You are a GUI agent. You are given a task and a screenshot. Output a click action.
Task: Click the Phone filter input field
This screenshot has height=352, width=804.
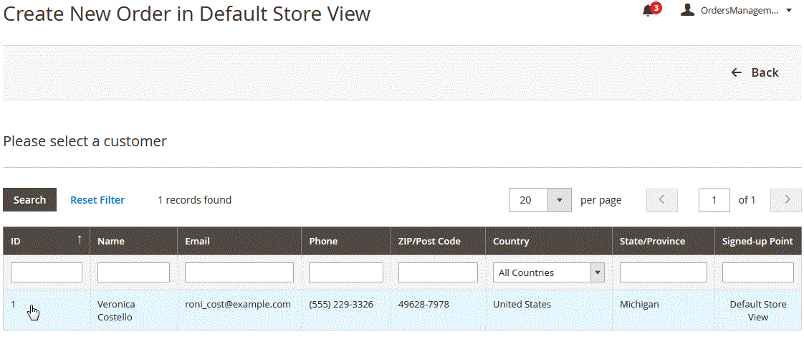(345, 272)
